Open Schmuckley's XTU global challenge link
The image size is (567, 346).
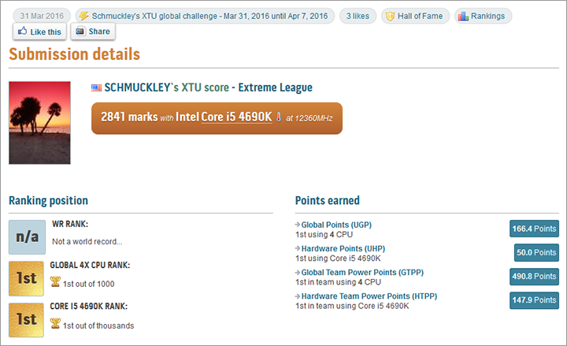(x=205, y=16)
